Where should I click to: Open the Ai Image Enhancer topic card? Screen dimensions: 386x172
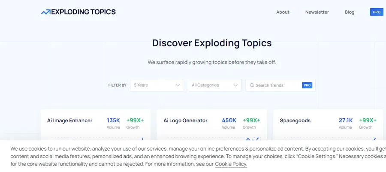coord(96,125)
